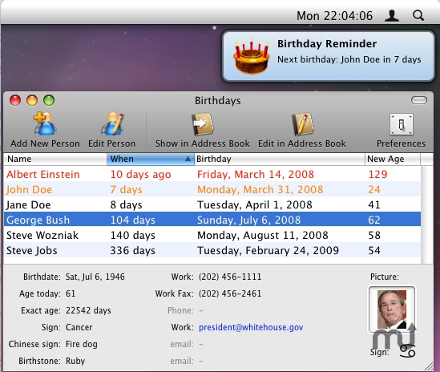Select the John Doe row

(x=212, y=189)
